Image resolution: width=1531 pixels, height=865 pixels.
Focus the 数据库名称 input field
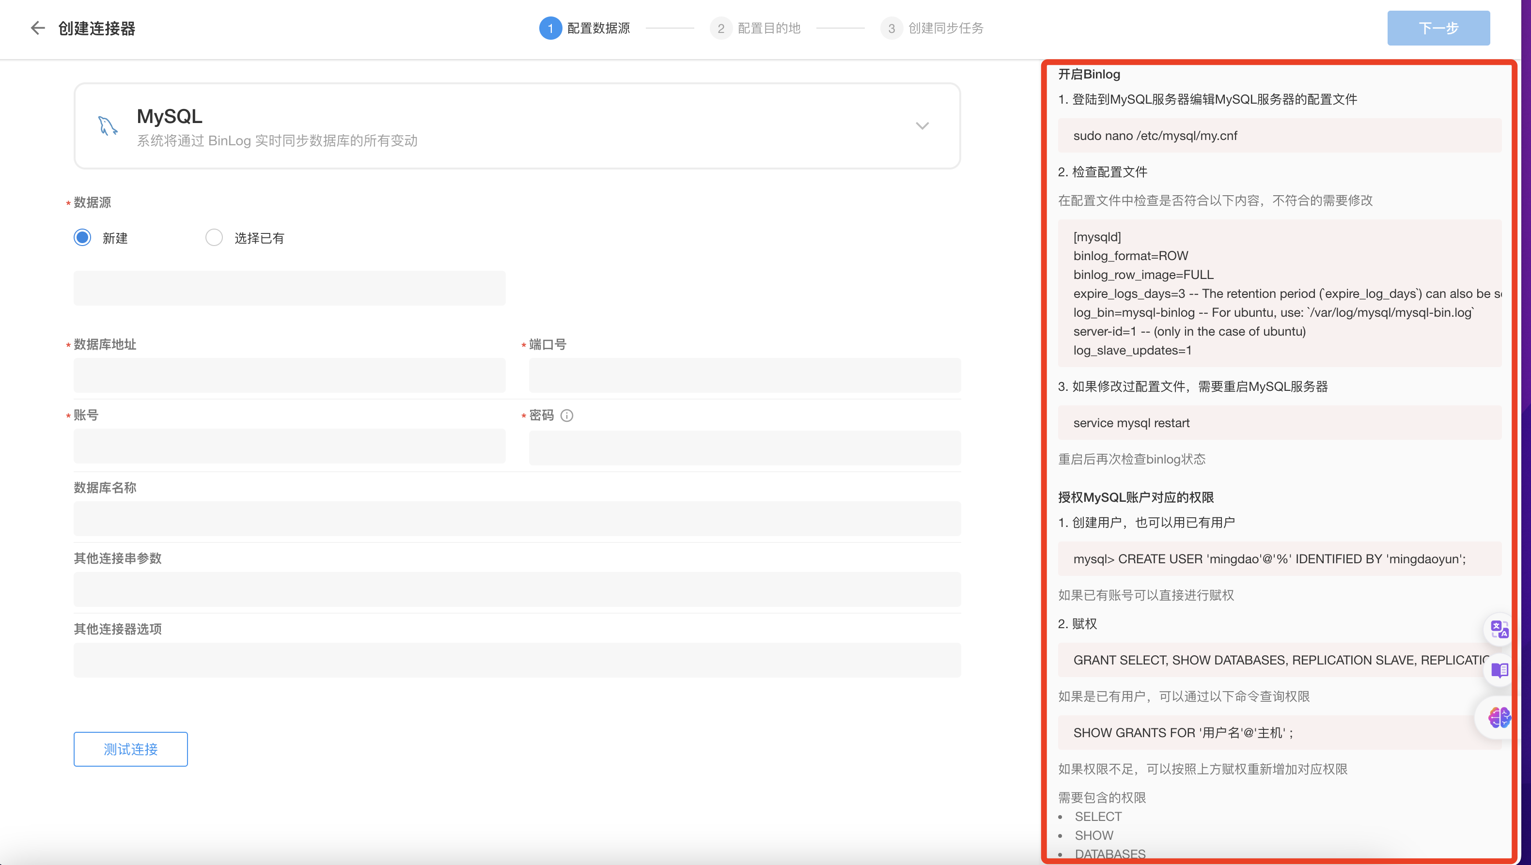(x=517, y=519)
